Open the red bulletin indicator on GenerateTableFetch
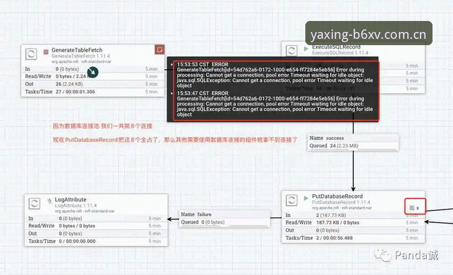The height and width of the screenshot is (275, 453). click(159, 49)
